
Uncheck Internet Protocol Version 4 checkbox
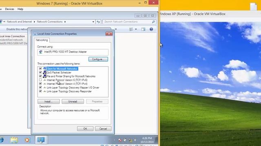pos(40,84)
